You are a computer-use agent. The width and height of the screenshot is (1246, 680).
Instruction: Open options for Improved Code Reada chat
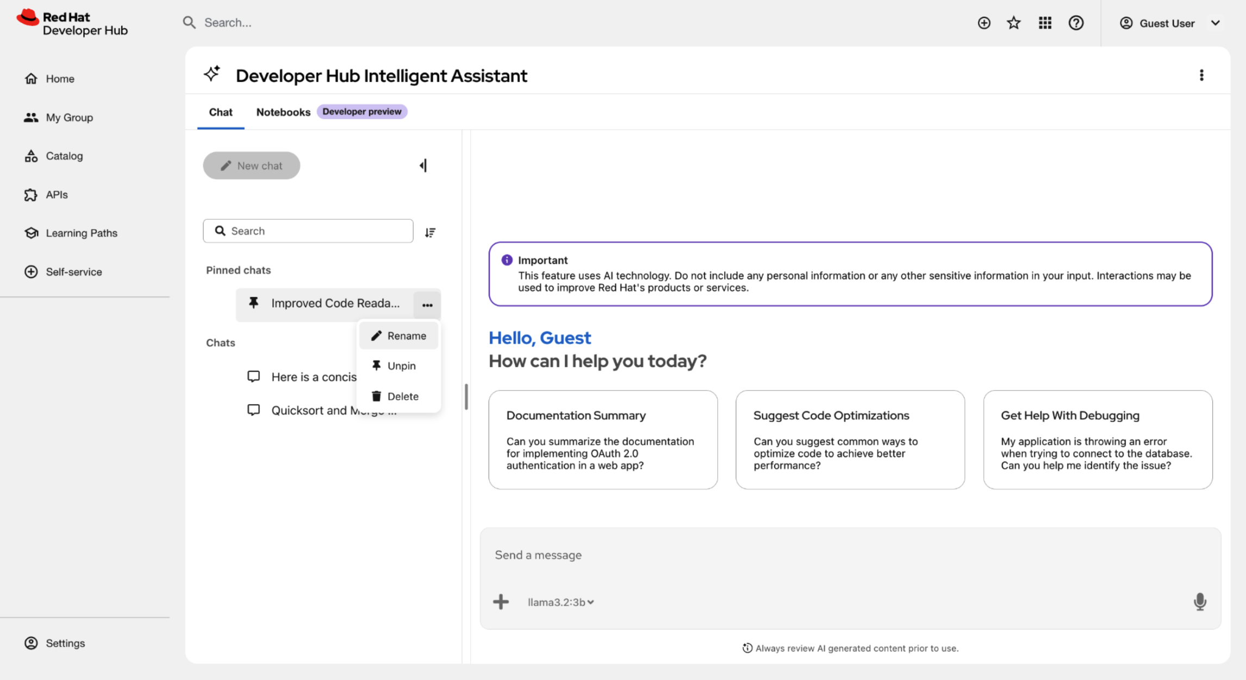pos(427,305)
